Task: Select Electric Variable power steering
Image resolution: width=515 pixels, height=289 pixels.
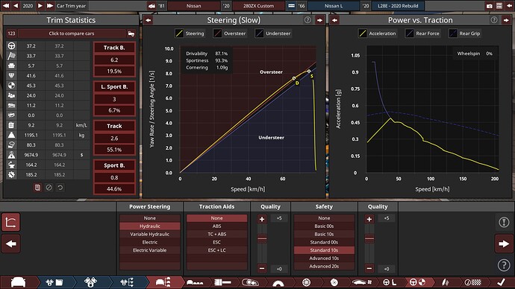Action: [x=150, y=250]
